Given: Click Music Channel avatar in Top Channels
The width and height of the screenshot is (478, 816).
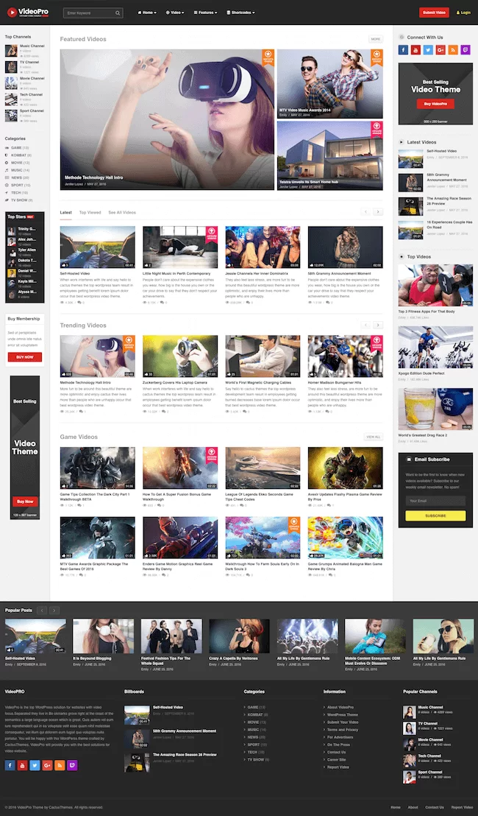Looking at the screenshot, I should tap(11, 51).
